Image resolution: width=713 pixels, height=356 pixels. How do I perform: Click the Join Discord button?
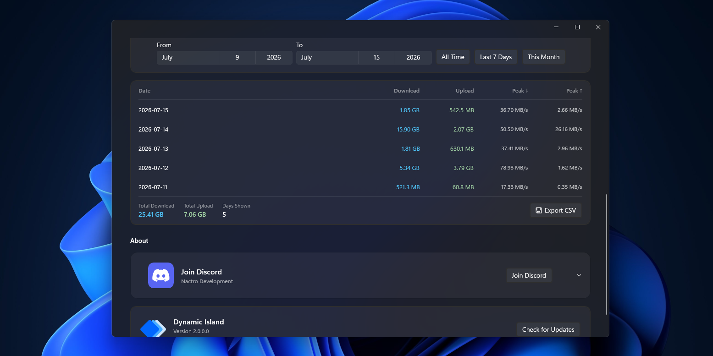(x=529, y=275)
